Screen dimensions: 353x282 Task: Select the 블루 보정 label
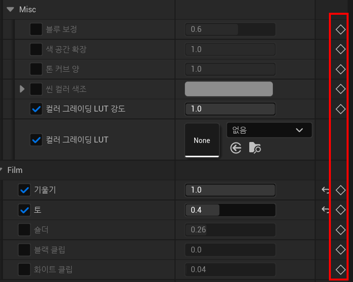point(61,29)
